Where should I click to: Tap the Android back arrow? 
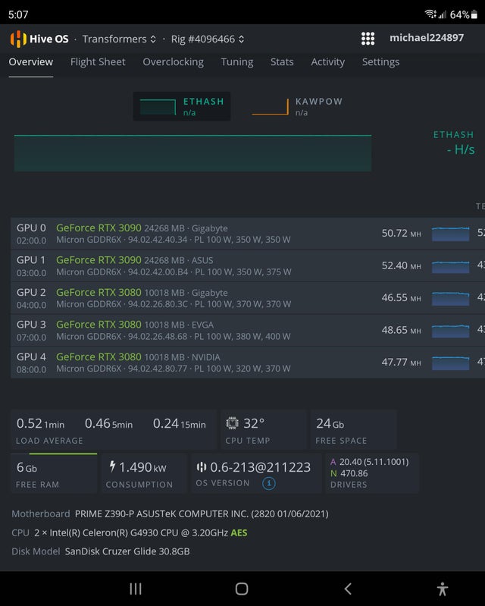coord(348,589)
